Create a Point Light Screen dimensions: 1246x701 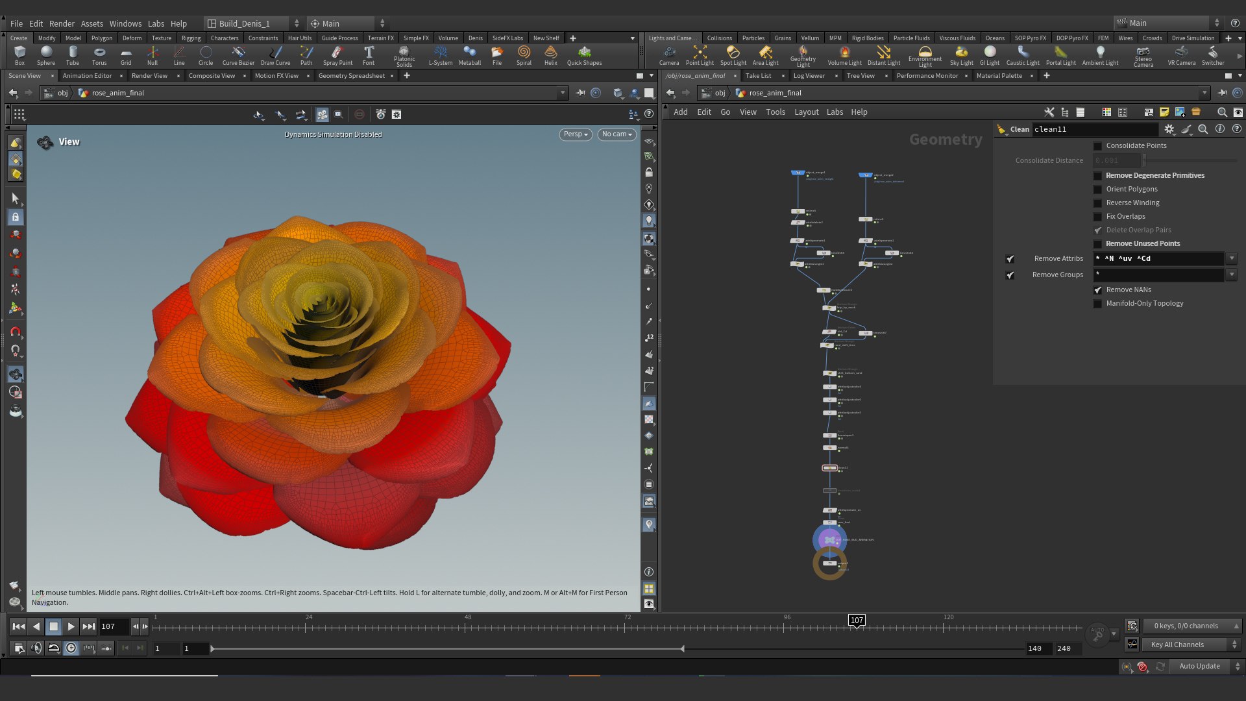click(x=700, y=55)
